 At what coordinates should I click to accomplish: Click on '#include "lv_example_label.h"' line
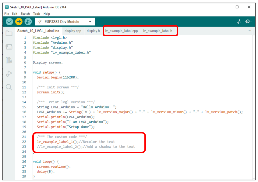pos(62,53)
